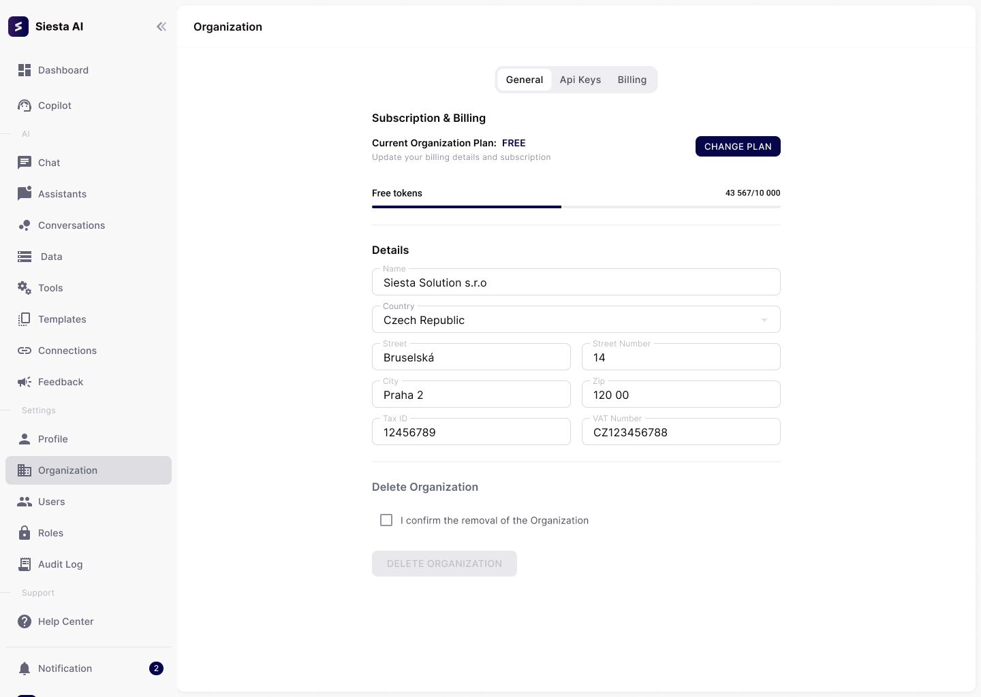Screen dimensions: 981x697
Task: Click the Notification bell icon
Action: click(x=25, y=668)
